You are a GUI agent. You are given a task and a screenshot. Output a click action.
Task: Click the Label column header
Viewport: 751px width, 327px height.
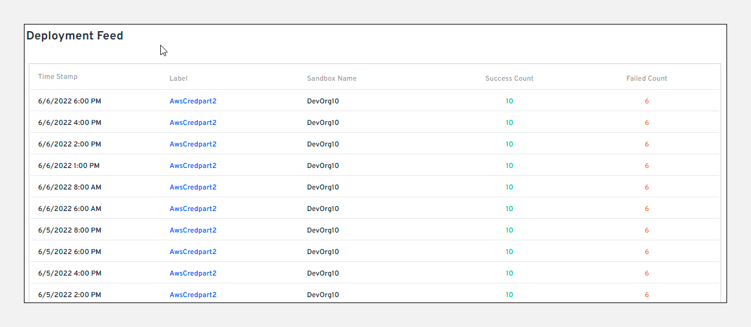(179, 78)
